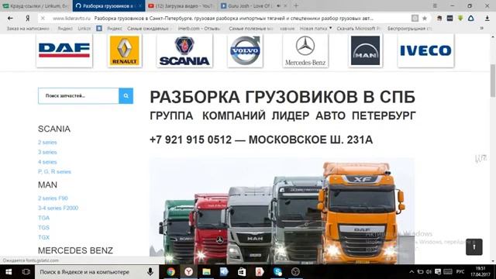496x279 pixels.
Task: Bookmark page with the star icon
Action: point(425,19)
